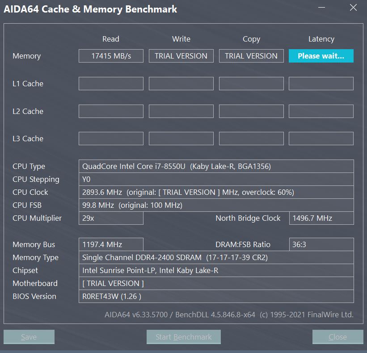The width and height of the screenshot is (367, 353).
Task: Select the CPU FSB value 99.8 MHz
Action: click(x=216, y=205)
